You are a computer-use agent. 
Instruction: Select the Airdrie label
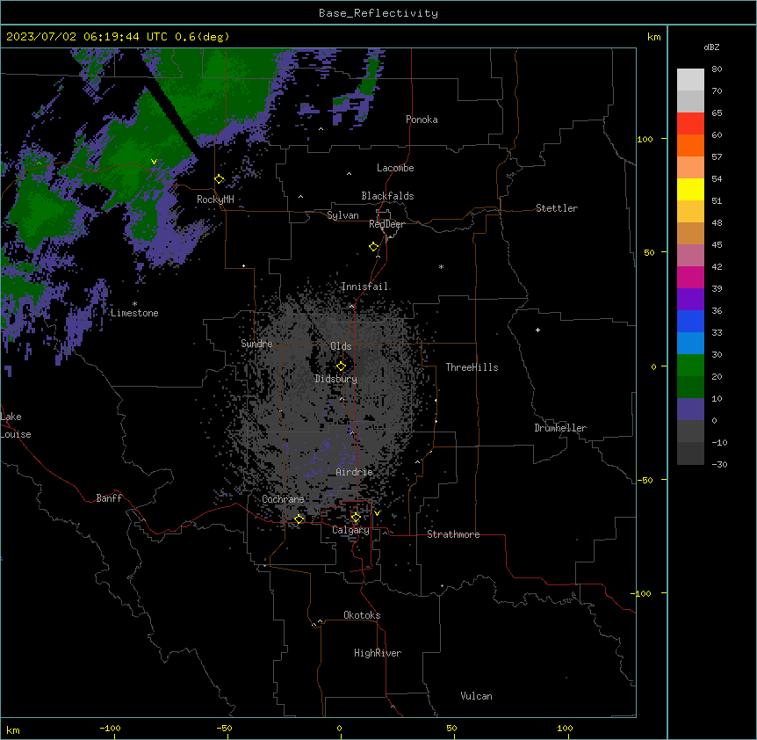tap(355, 472)
